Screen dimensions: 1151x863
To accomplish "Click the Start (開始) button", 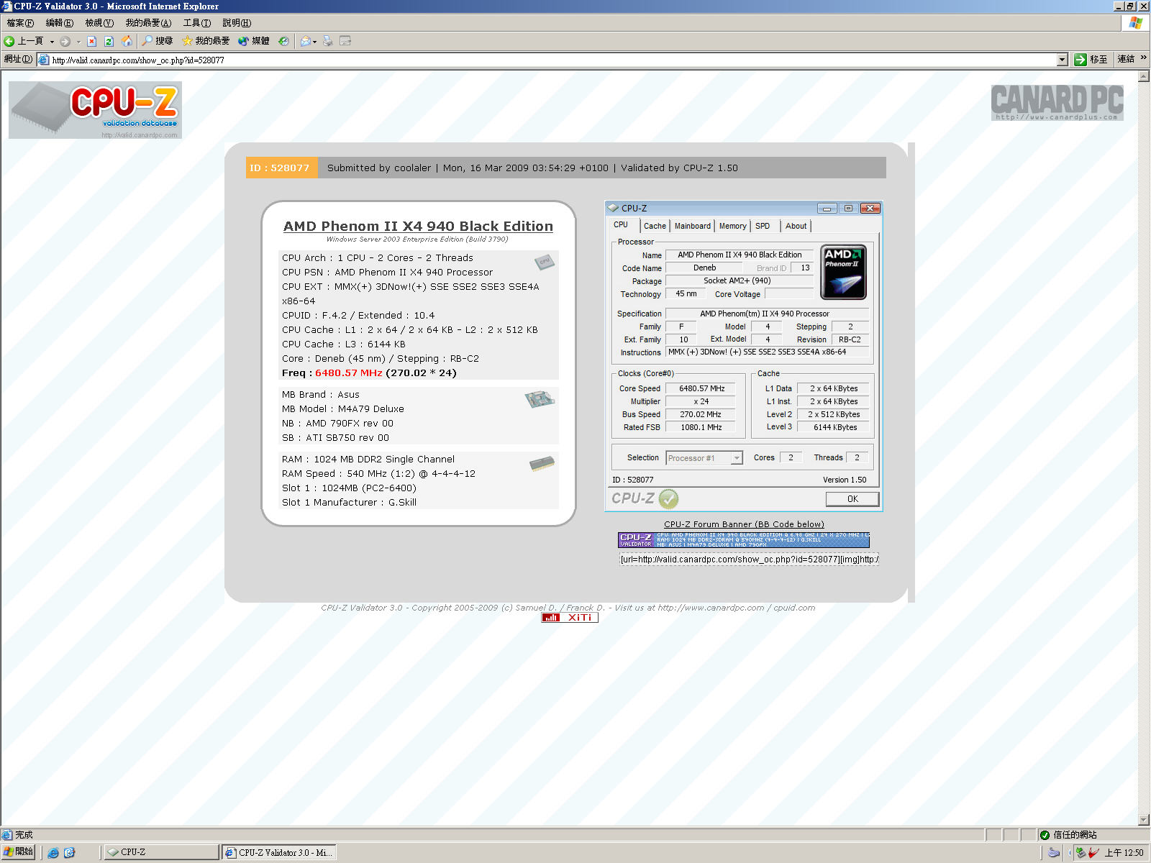I will click(x=18, y=852).
